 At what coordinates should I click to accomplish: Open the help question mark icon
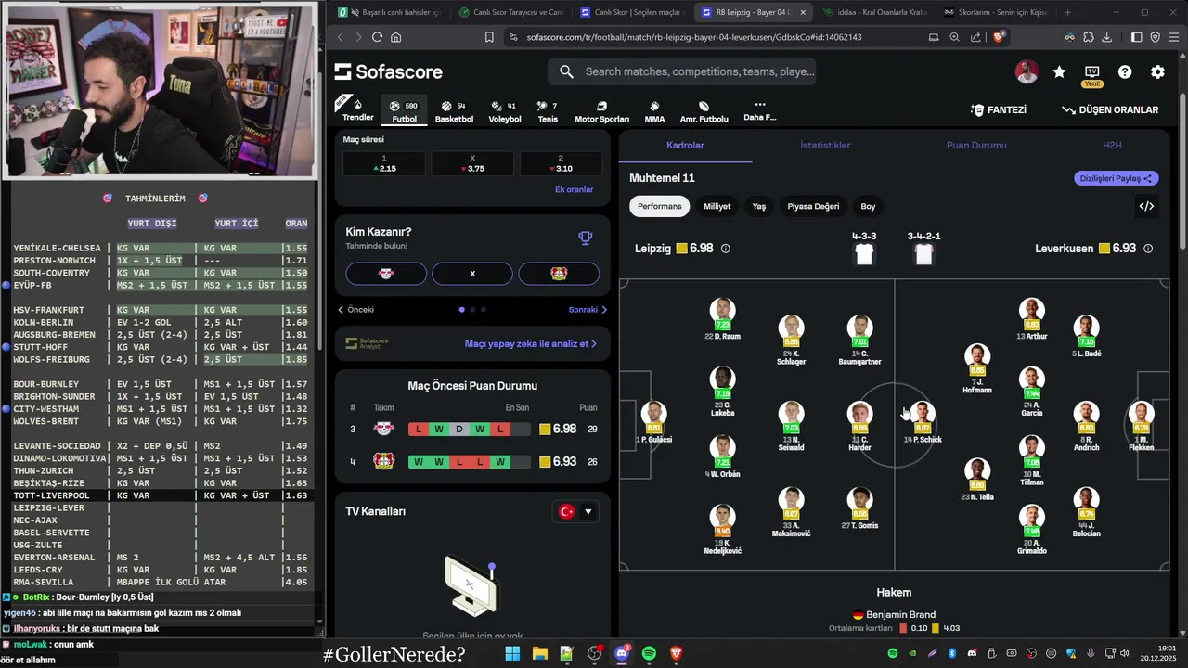coord(1125,72)
